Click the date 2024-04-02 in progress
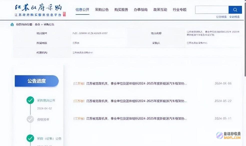 point(44,108)
